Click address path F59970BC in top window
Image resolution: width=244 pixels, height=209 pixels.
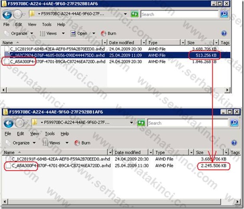(73, 14)
